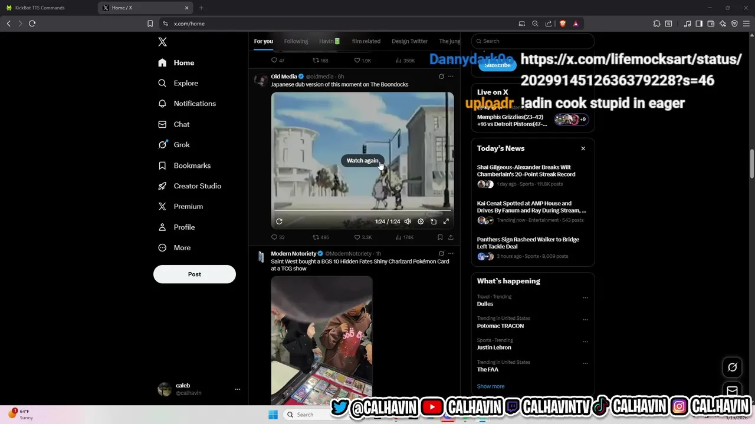Open Grok action on the Old Media post

[x=441, y=77]
